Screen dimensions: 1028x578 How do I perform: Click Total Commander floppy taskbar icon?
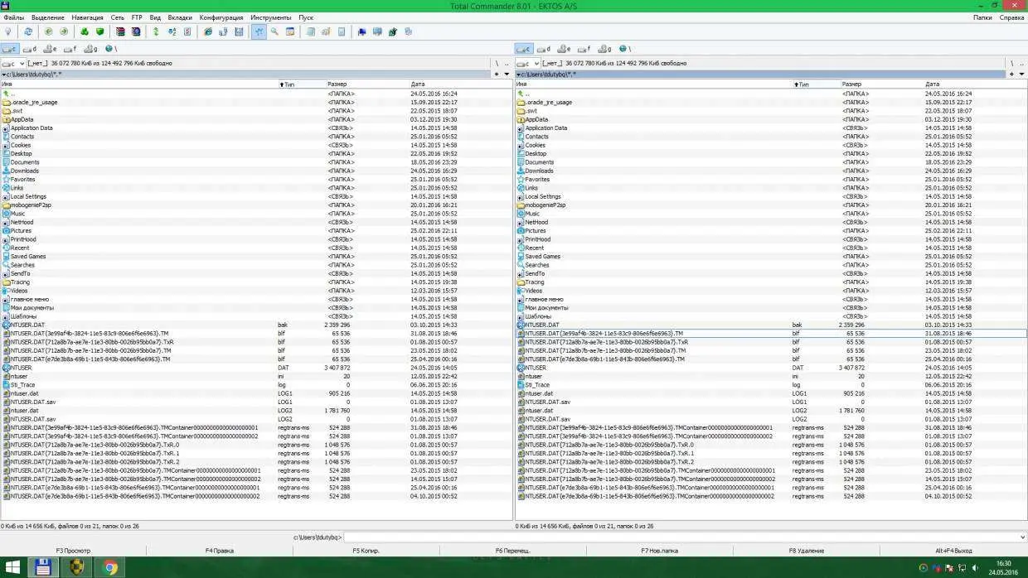pyautogui.click(x=43, y=568)
